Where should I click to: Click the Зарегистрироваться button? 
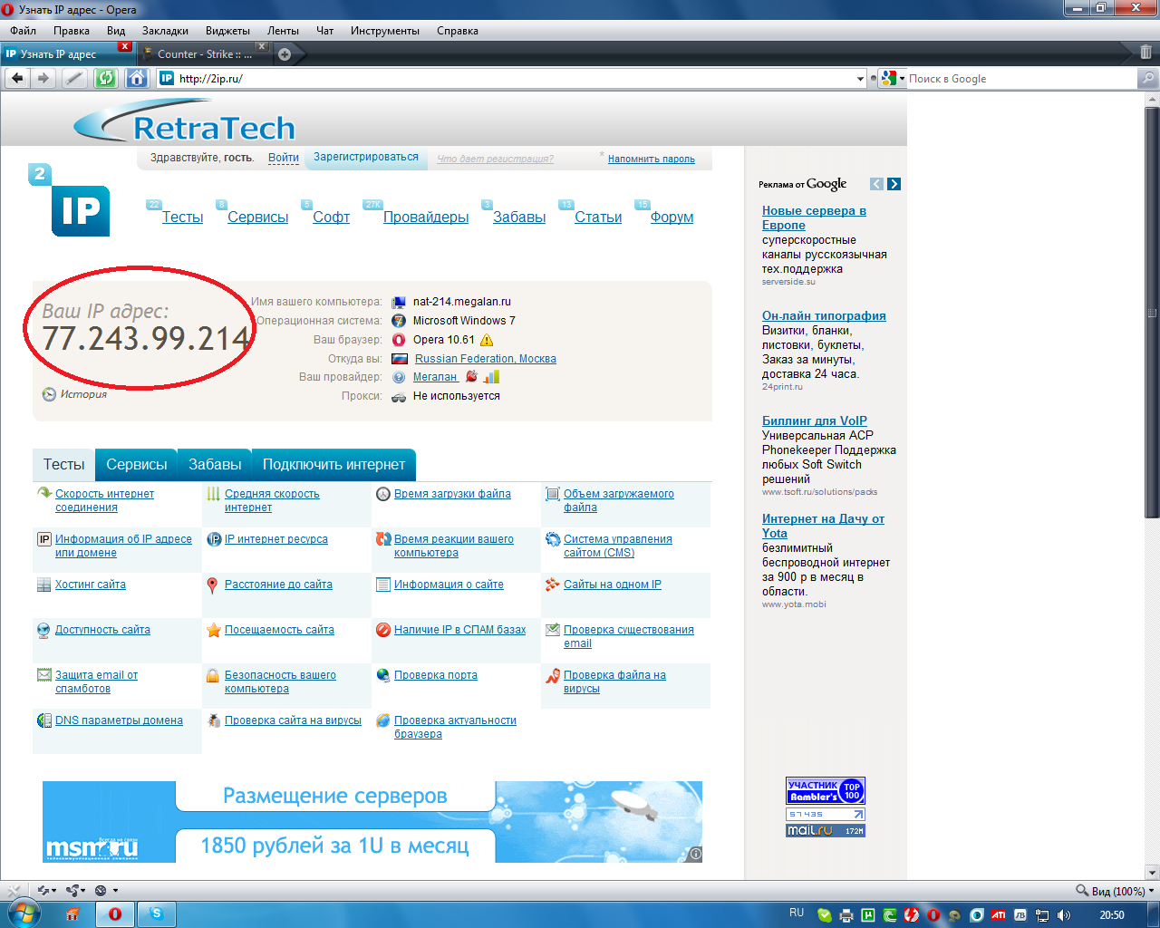point(366,158)
